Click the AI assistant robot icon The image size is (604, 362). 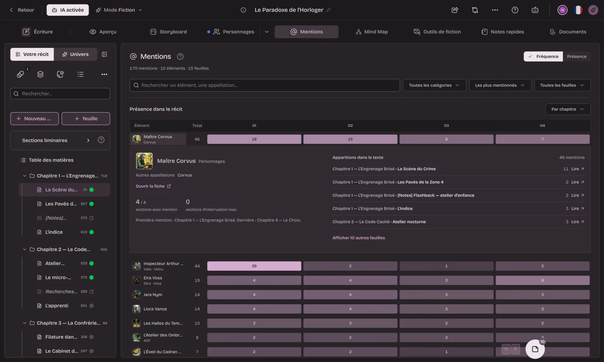(x=535, y=10)
